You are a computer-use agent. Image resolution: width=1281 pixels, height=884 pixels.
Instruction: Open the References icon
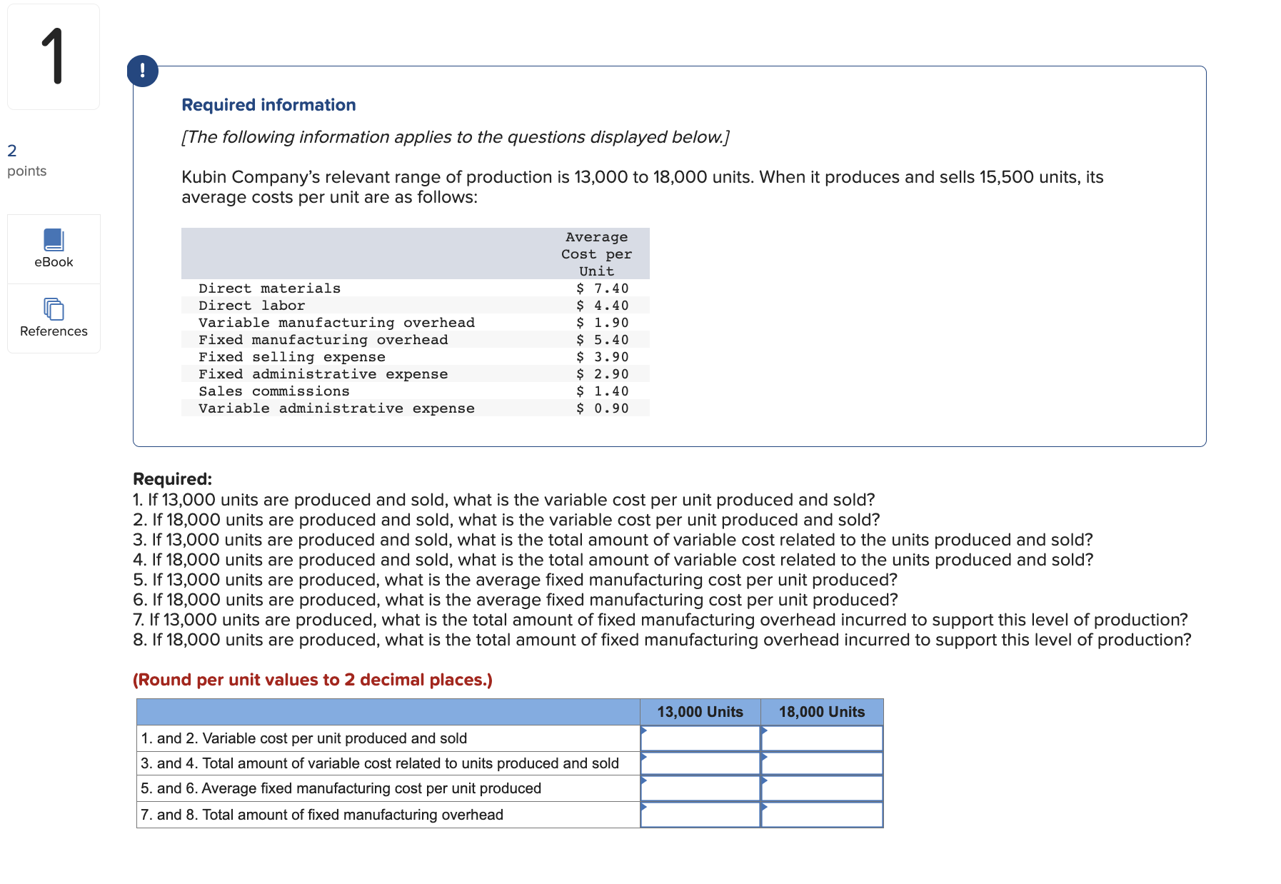pyautogui.click(x=54, y=309)
